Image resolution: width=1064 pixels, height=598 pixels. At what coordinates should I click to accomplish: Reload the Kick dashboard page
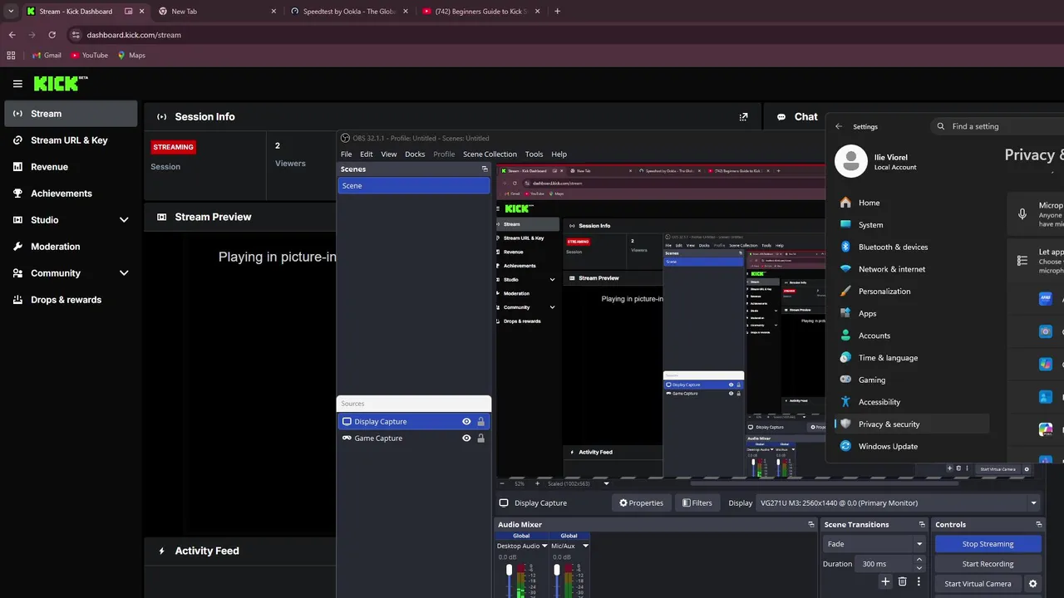tap(52, 35)
